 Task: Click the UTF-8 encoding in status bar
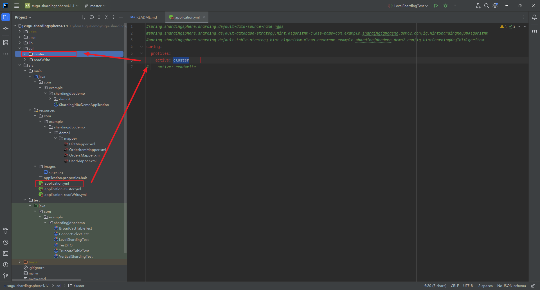pos(468,286)
